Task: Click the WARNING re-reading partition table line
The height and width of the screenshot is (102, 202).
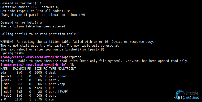Action: [77, 42]
